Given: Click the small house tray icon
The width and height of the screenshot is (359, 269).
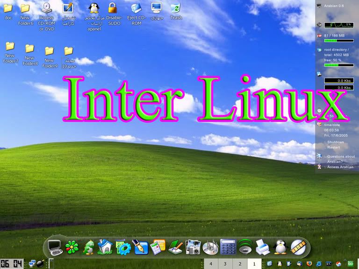Looking at the screenshot, I should click(x=338, y=264).
